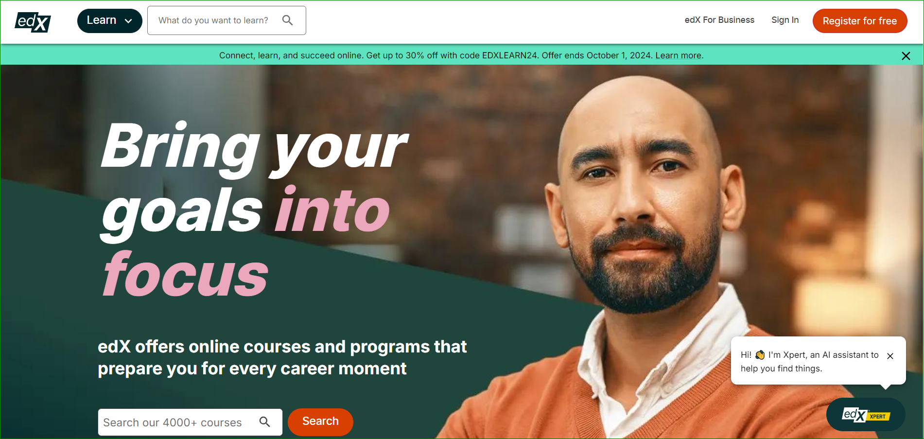Focus the 'What do you want to learn?' field
924x439 pixels.
227,20
